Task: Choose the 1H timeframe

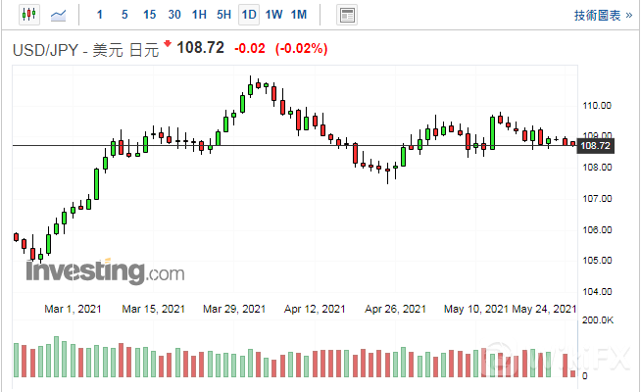Action: click(199, 15)
